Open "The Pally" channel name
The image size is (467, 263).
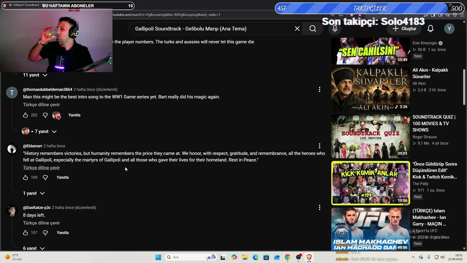tap(421, 184)
